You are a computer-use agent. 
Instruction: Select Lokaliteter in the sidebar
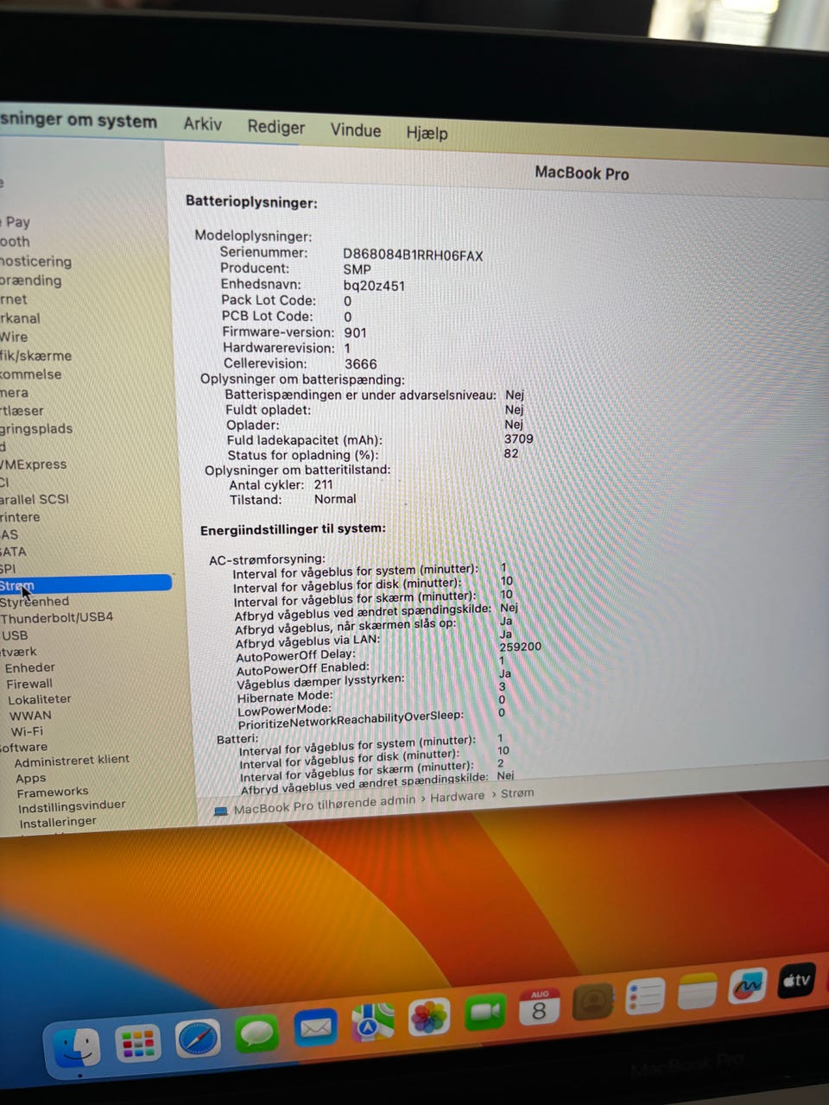(x=39, y=699)
